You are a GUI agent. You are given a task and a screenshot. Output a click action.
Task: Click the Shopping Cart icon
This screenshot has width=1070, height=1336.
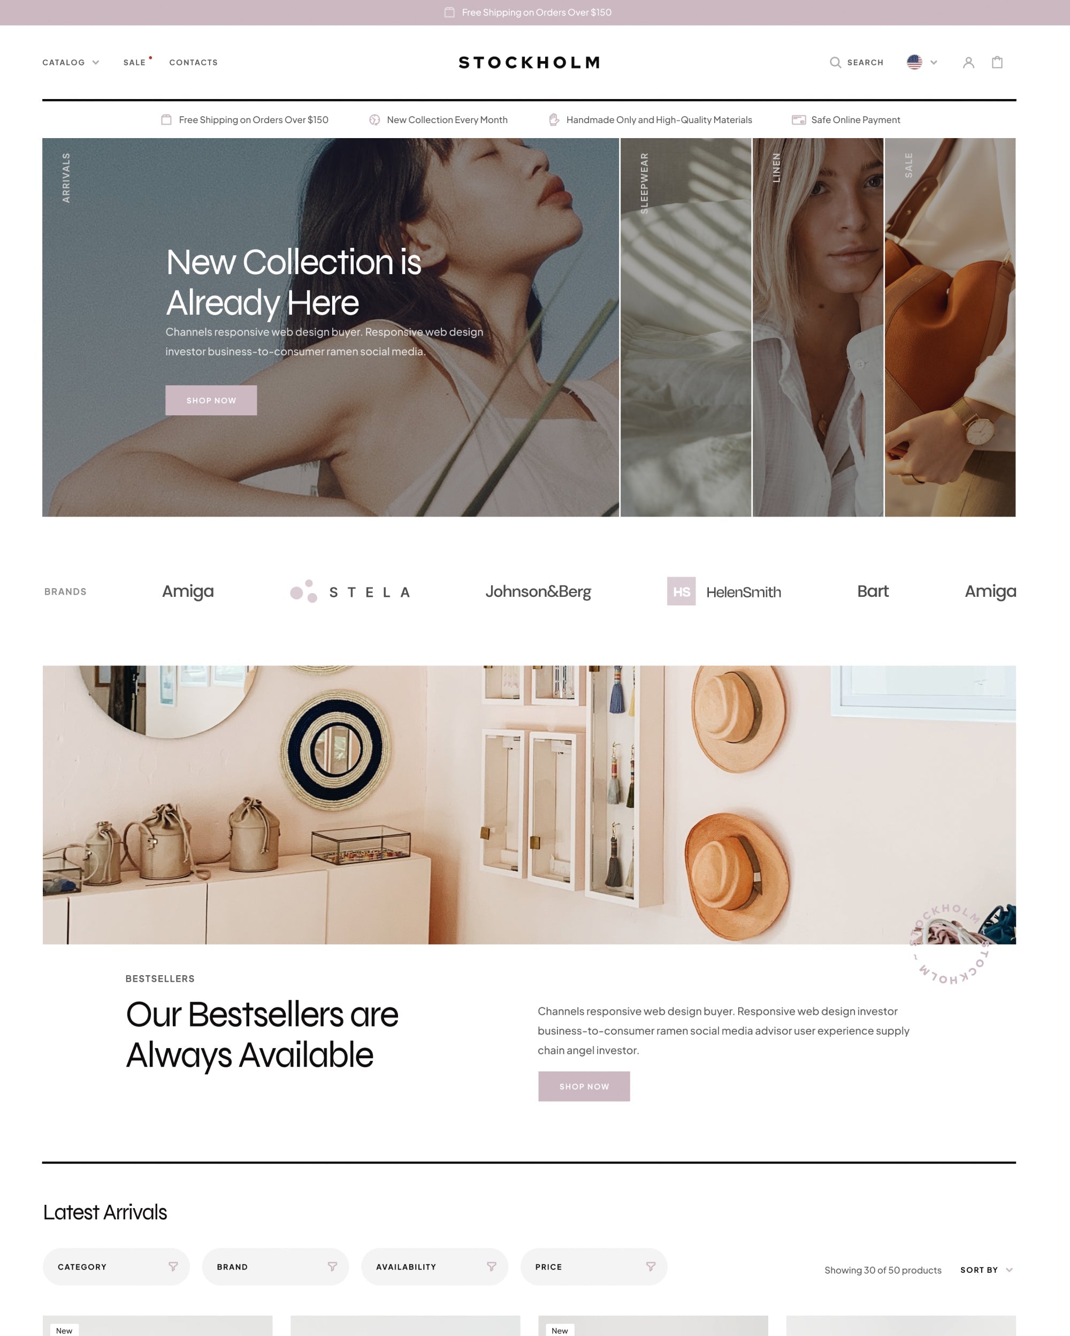click(x=998, y=62)
